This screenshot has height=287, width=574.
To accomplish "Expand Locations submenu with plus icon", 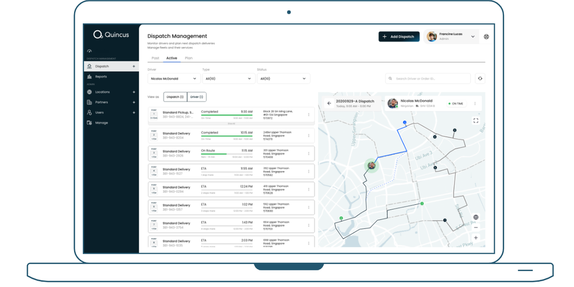I will (134, 92).
